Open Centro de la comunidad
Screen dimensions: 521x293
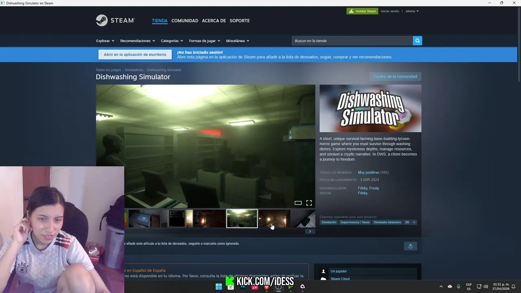[x=395, y=77]
